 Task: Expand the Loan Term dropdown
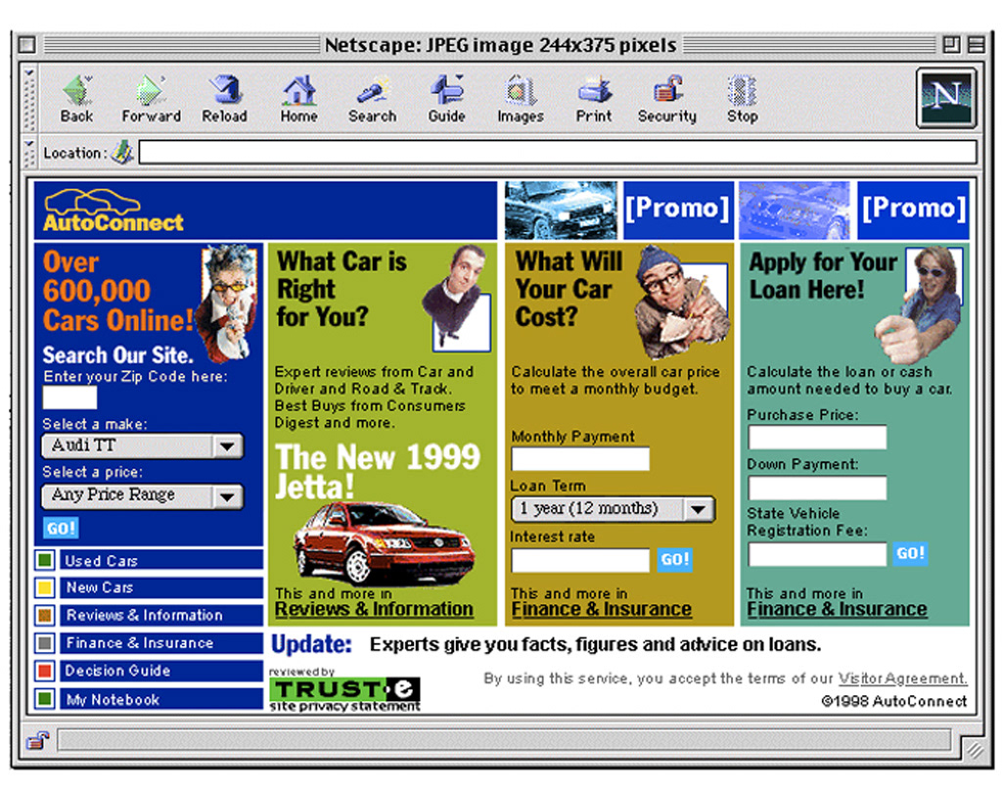point(698,509)
